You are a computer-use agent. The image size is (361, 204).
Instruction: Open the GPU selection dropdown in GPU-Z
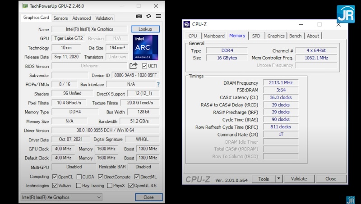point(61,197)
